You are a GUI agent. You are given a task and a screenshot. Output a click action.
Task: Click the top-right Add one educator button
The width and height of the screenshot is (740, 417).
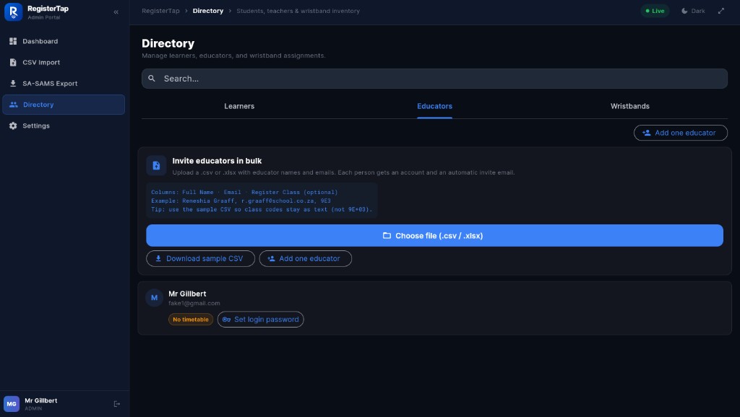tap(680, 133)
